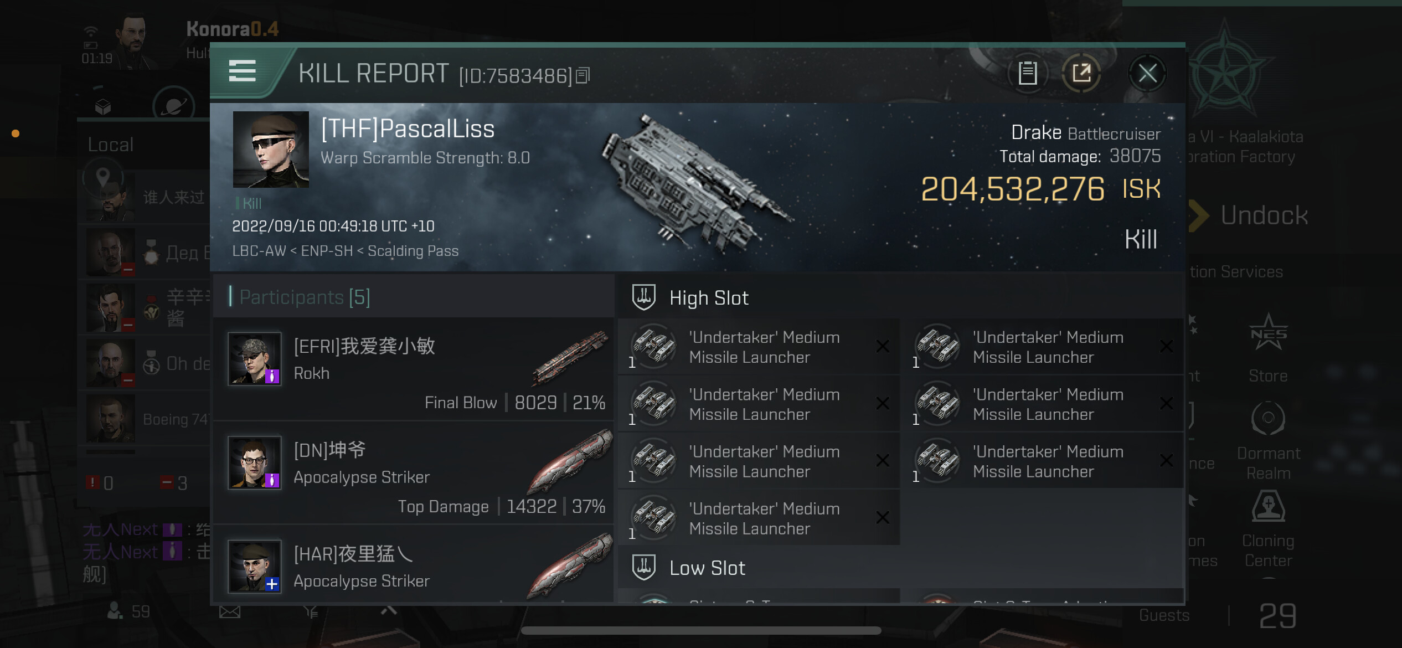Select the Rokh participant portrait
The width and height of the screenshot is (1402, 648).
[x=255, y=358]
